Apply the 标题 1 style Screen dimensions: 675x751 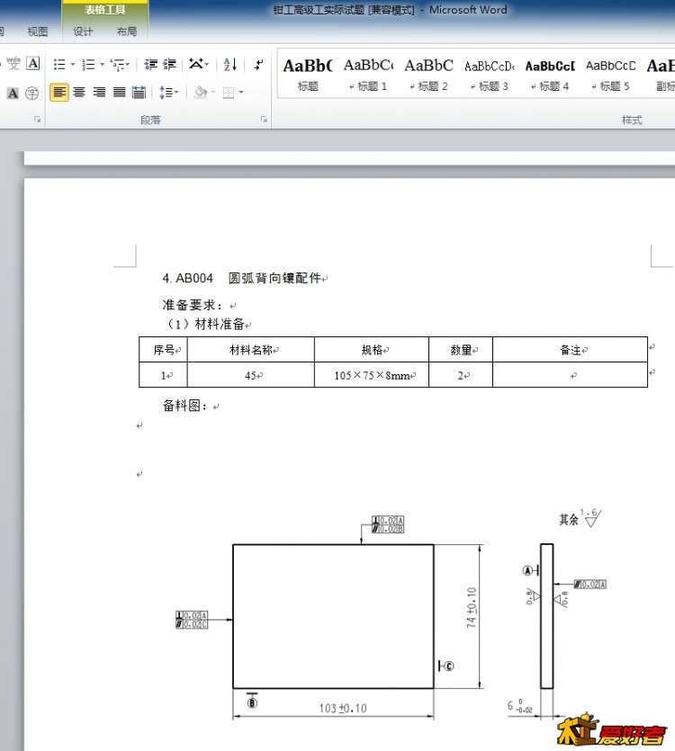368,75
